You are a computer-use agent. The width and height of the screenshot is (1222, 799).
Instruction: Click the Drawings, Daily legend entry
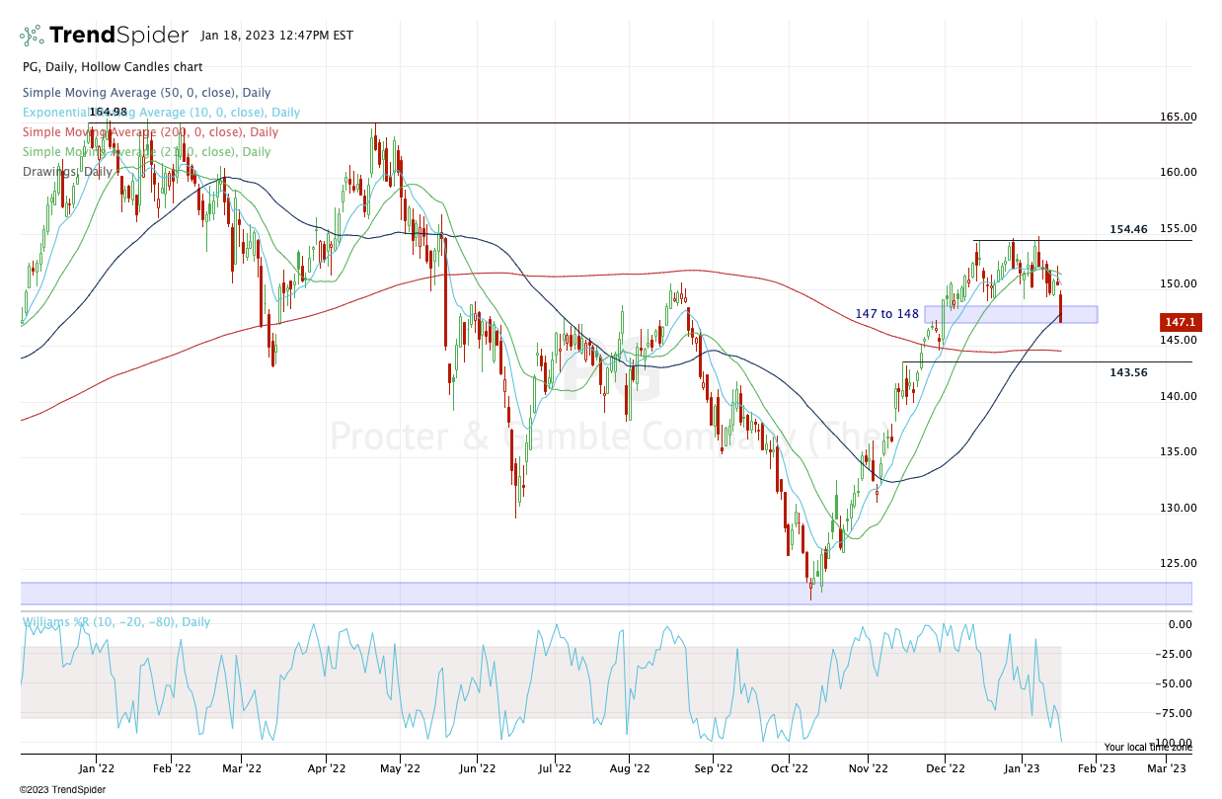tap(67, 171)
